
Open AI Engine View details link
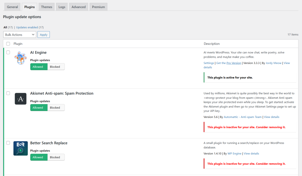click(287, 63)
